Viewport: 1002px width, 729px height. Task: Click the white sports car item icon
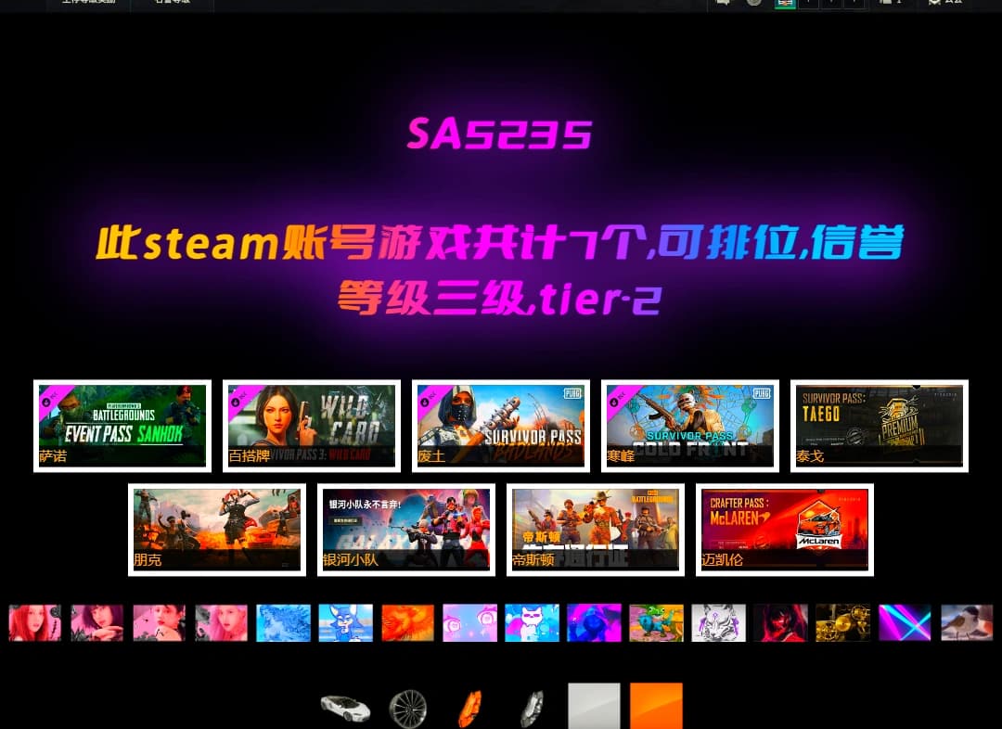[x=345, y=709]
